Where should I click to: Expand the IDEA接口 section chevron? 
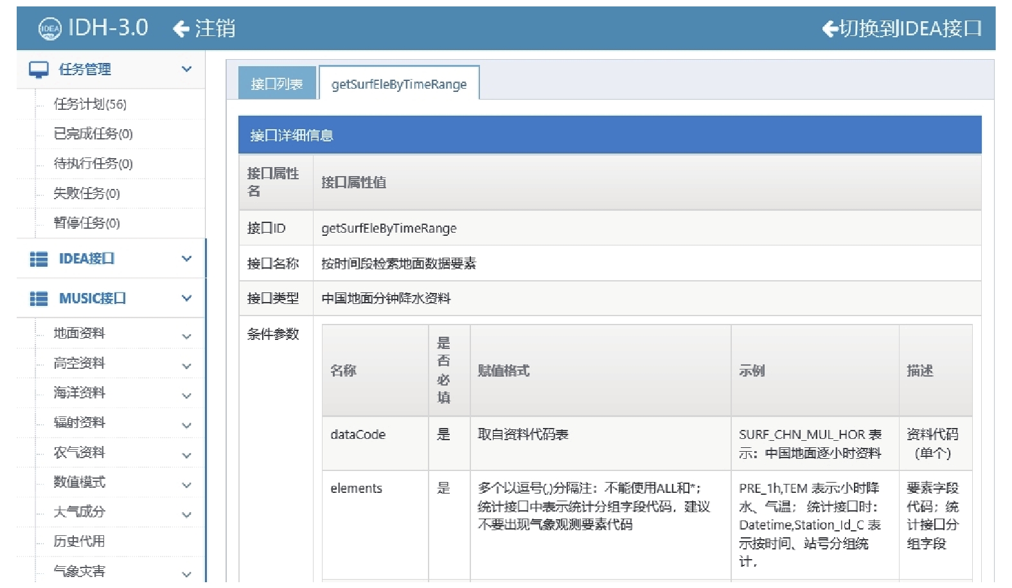pos(186,258)
